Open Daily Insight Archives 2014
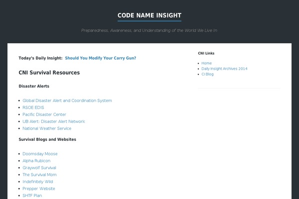Viewport: 299px width, 199px height. click(224, 69)
